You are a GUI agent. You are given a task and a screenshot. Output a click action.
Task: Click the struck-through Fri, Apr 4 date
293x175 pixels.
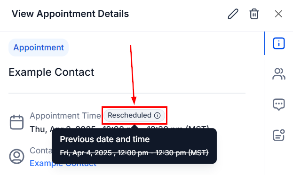(134, 153)
